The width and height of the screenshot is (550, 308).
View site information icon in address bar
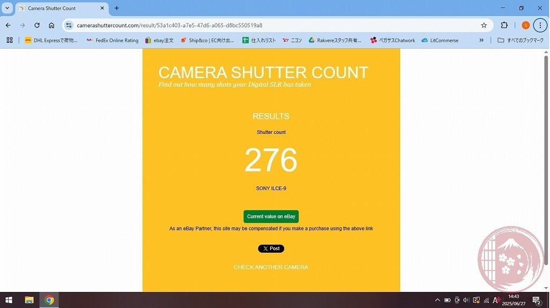[69, 25]
